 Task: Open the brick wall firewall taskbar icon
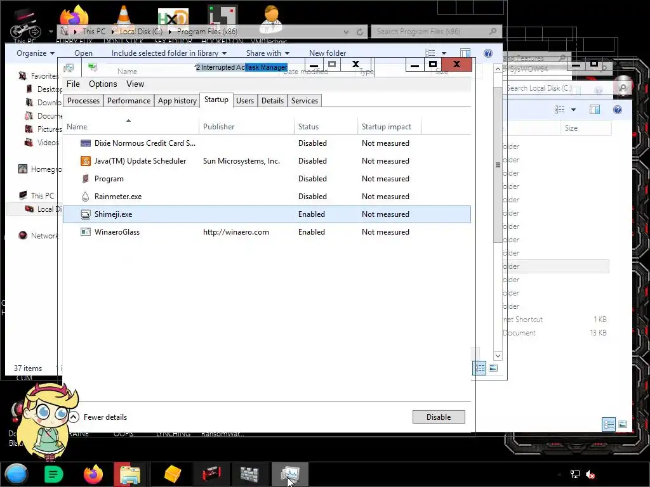(x=249, y=474)
